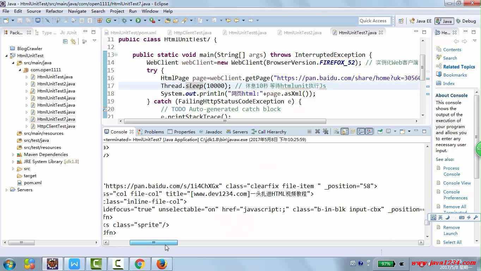Click the Quick Access search field
The height and width of the screenshot is (271, 481).
coord(375,21)
